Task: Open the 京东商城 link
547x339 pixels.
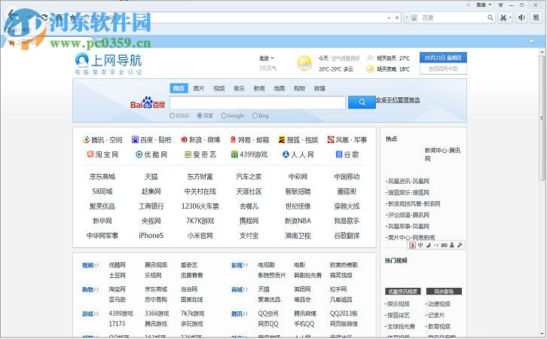Action: (102, 177)
